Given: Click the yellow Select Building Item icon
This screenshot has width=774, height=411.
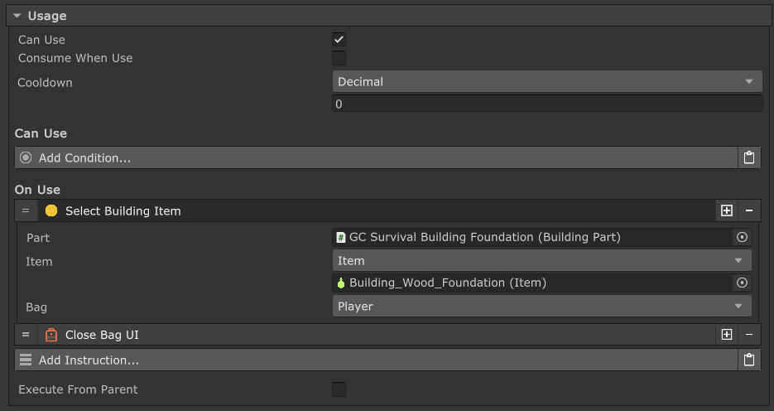Looking at the screenshot, I should tap(51, 211).
